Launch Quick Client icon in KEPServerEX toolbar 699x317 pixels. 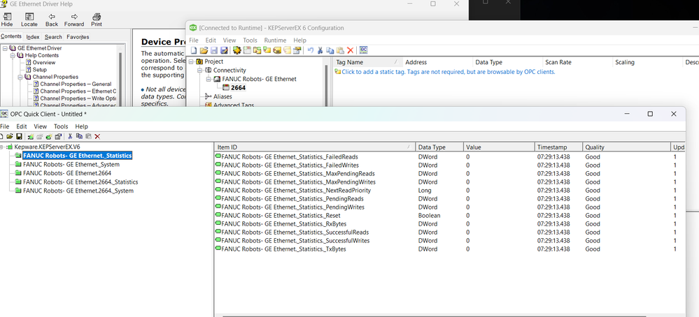363,50
